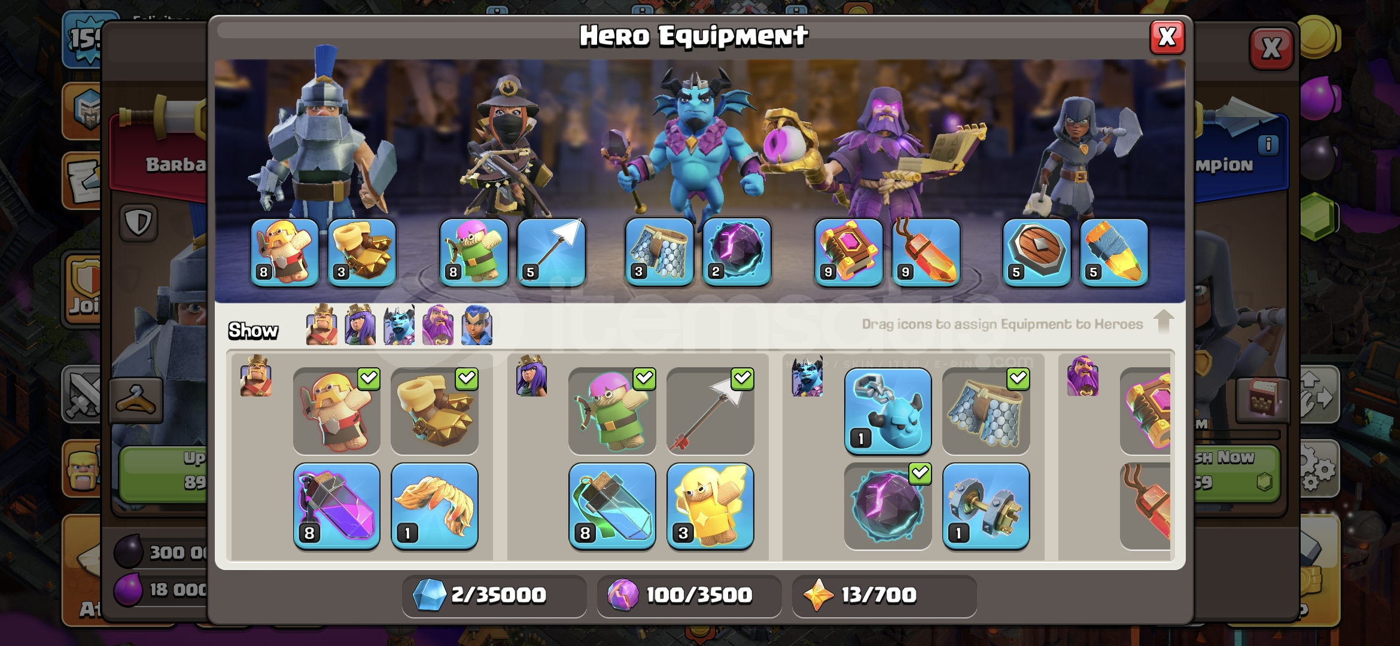1400x646 pixels.
Task: Show only Royal Champion equipment filter
Action: 477,325
